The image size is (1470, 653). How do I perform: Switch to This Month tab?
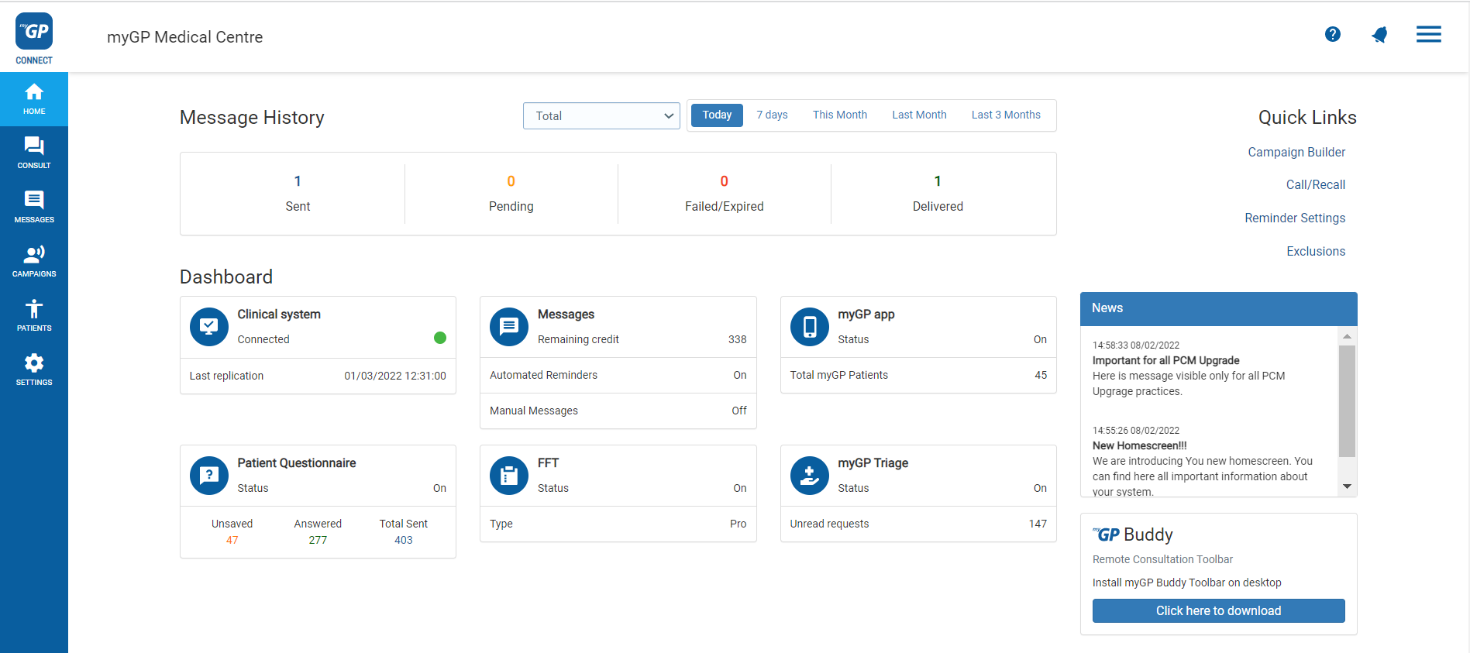pos(839,115)
